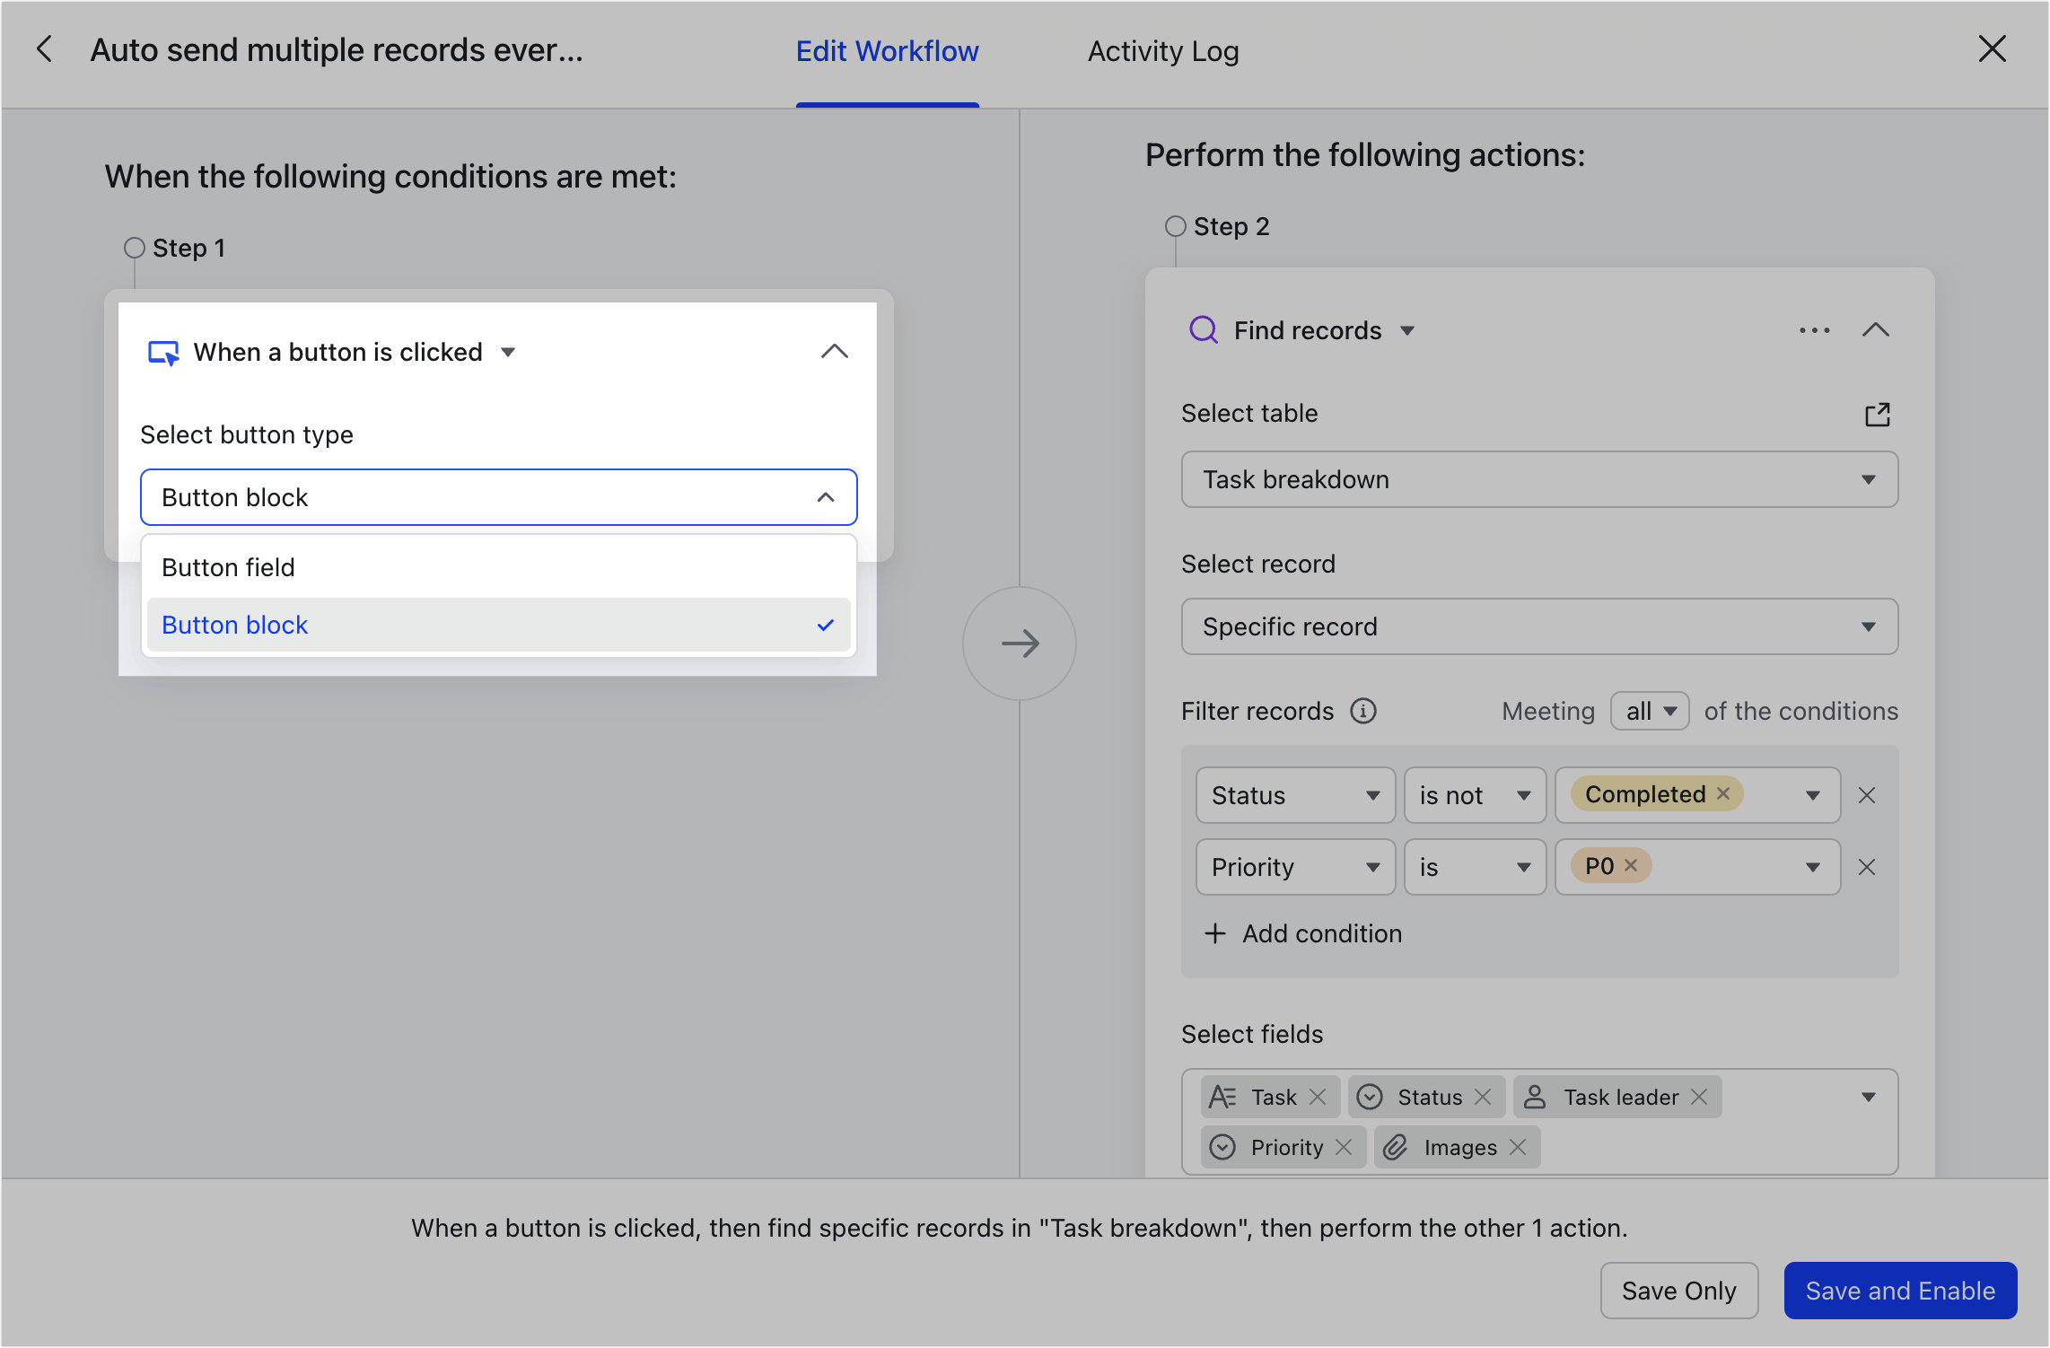The width and height of the screenshot is (2050, 1348).
Task: Remove the Task leader field tag
Action: (1698, 1097)
